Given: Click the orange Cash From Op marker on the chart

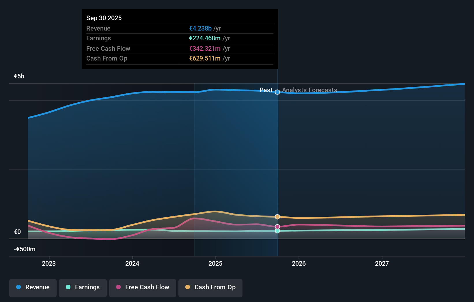Looking at the screenshot, I should coord(277,216).
